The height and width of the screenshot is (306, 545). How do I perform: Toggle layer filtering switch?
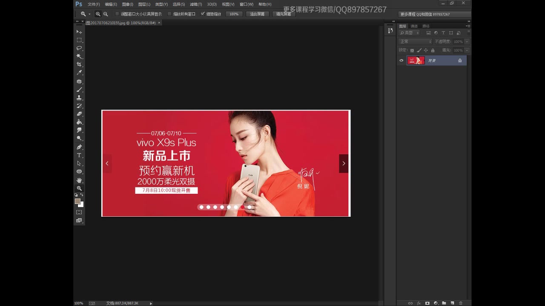(x=469, y=33)
